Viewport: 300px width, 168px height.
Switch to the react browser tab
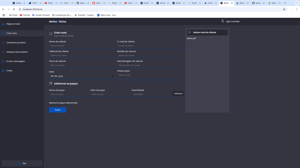(98, 3)
